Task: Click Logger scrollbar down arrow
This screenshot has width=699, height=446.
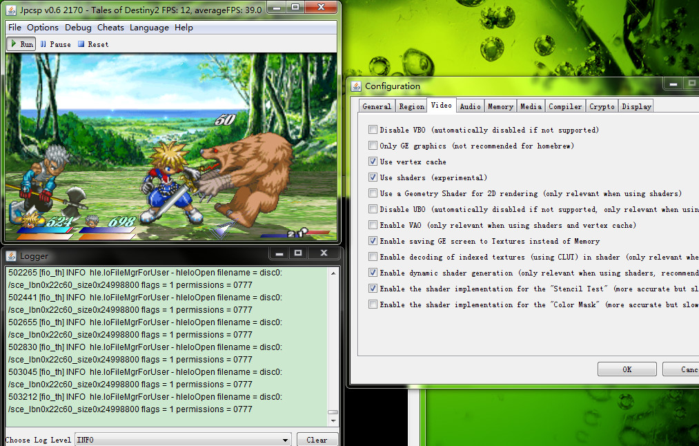Action: click(x=333, y=420)
